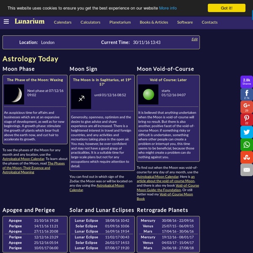
Task: Send page by email icon
Action: pos(247,170)
